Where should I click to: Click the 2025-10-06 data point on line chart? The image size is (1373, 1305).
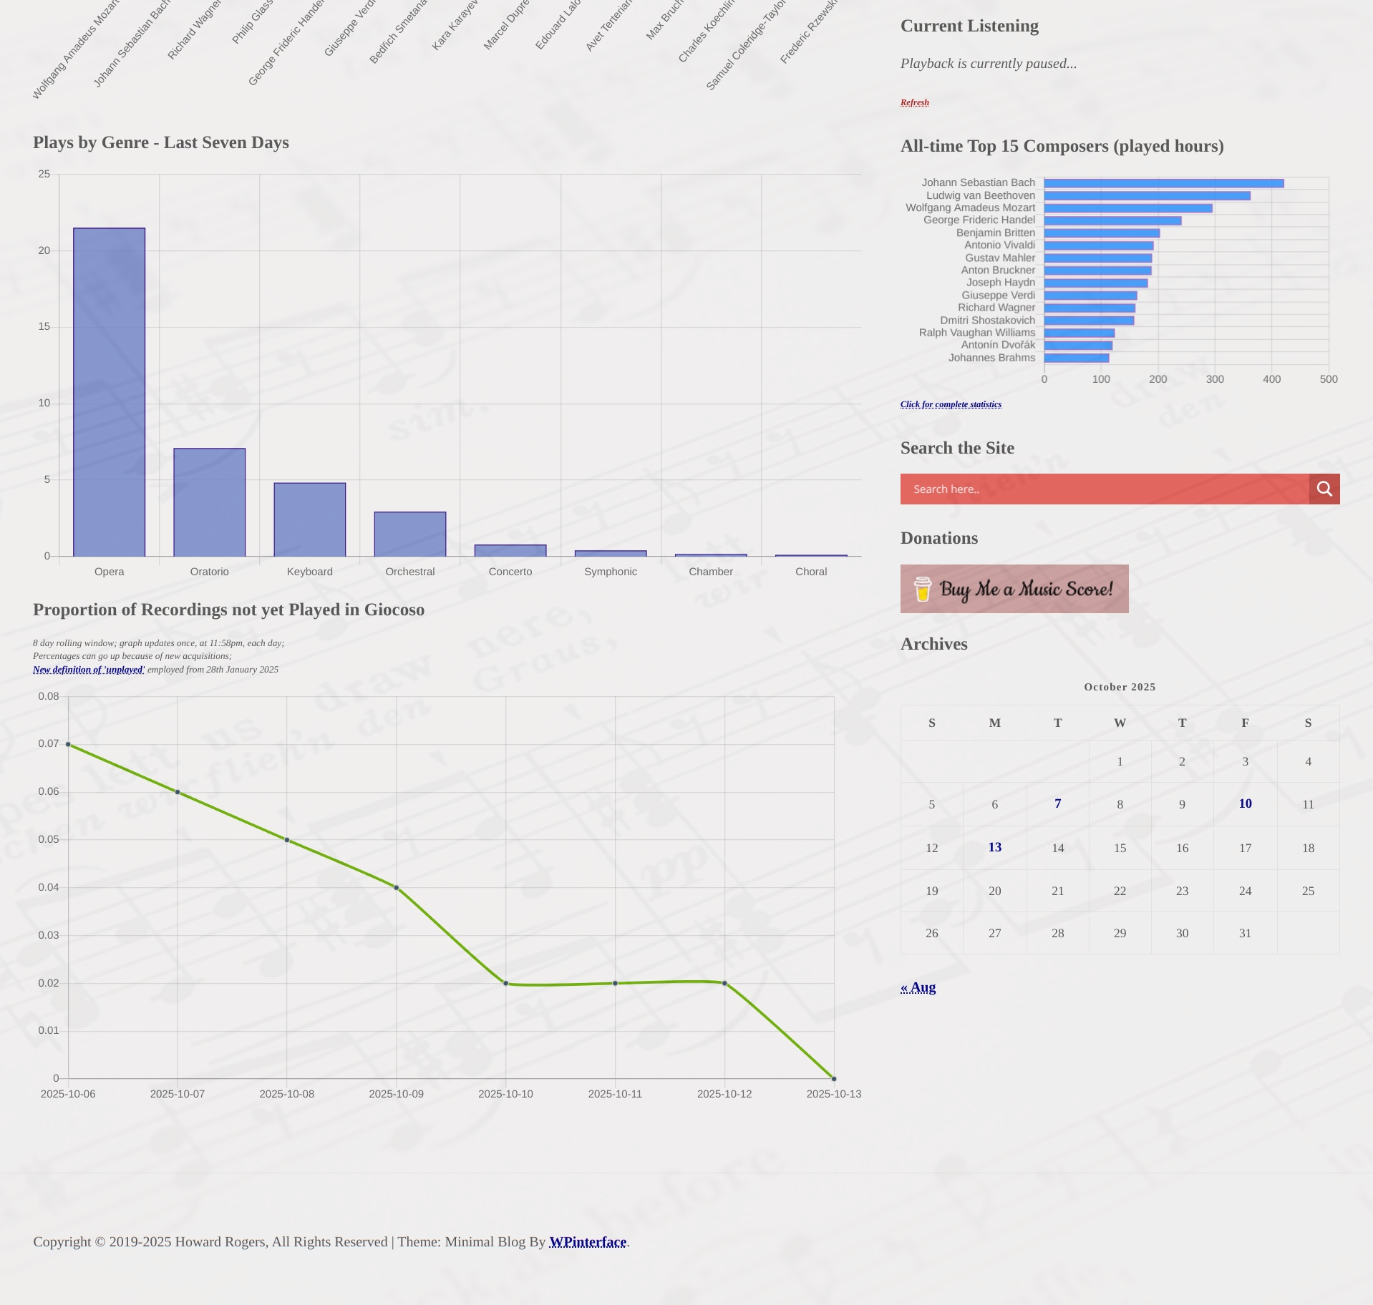click(x=68, y=744)
